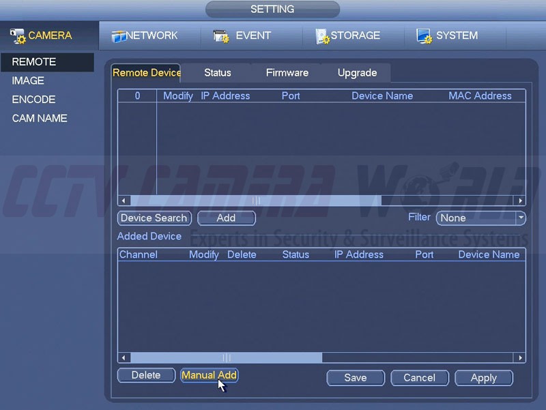The width and height of the screenshot is (546, 410).
Task: Click the CAMERA icon in top navigation
Action: tap(18, 35)
